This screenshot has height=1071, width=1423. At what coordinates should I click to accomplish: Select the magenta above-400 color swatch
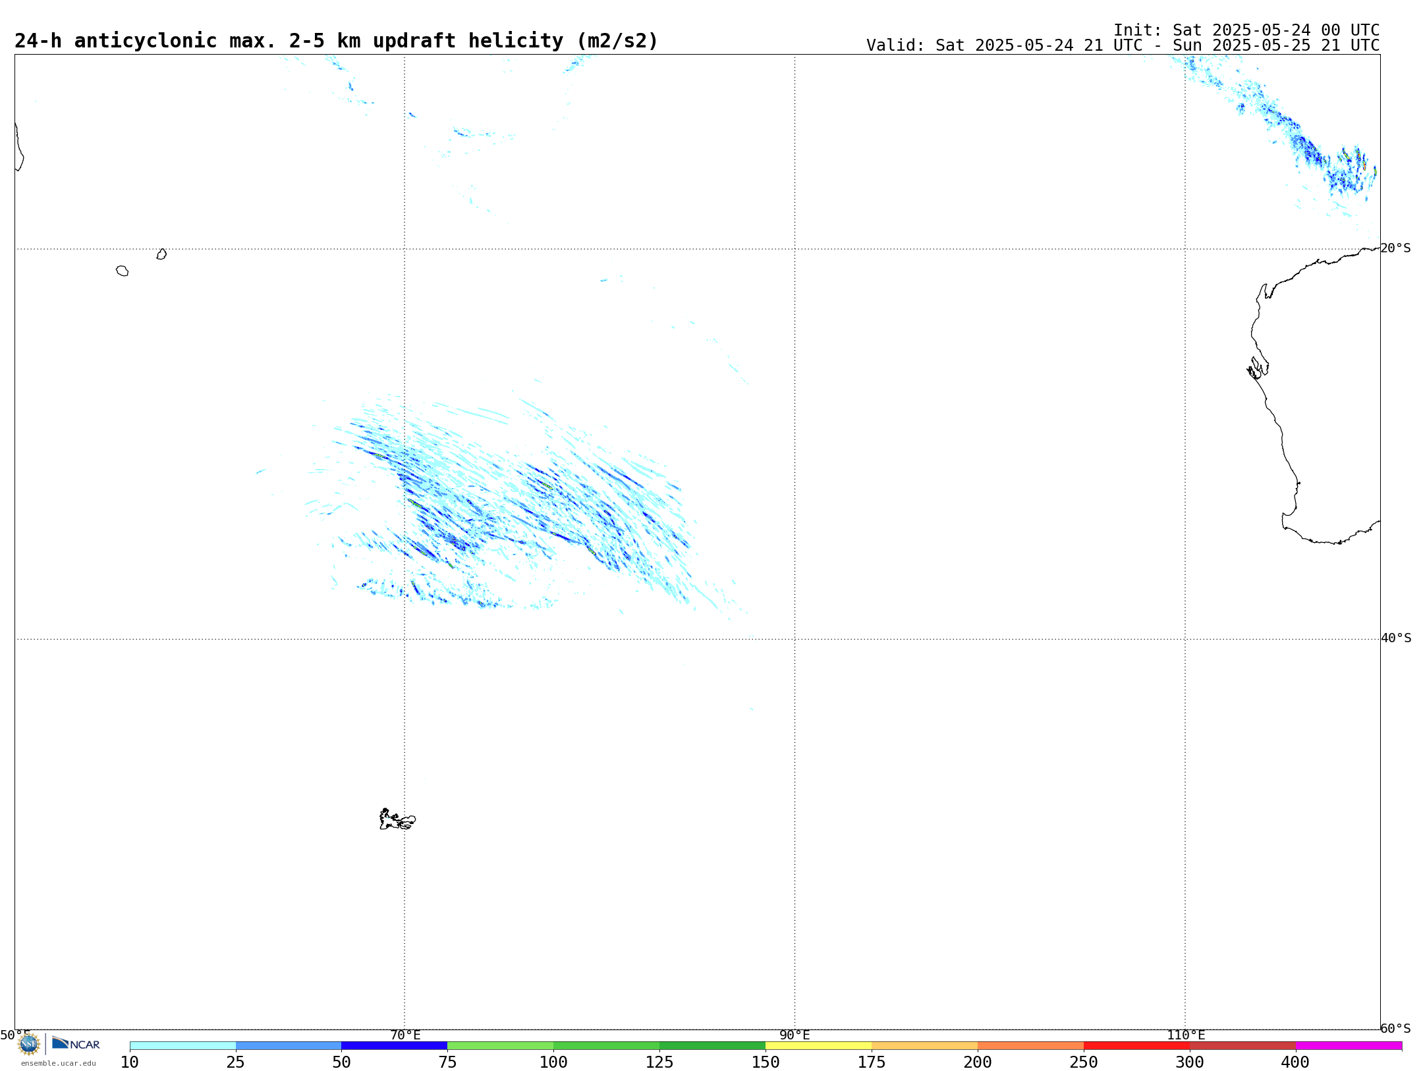click(1349, 1046)
